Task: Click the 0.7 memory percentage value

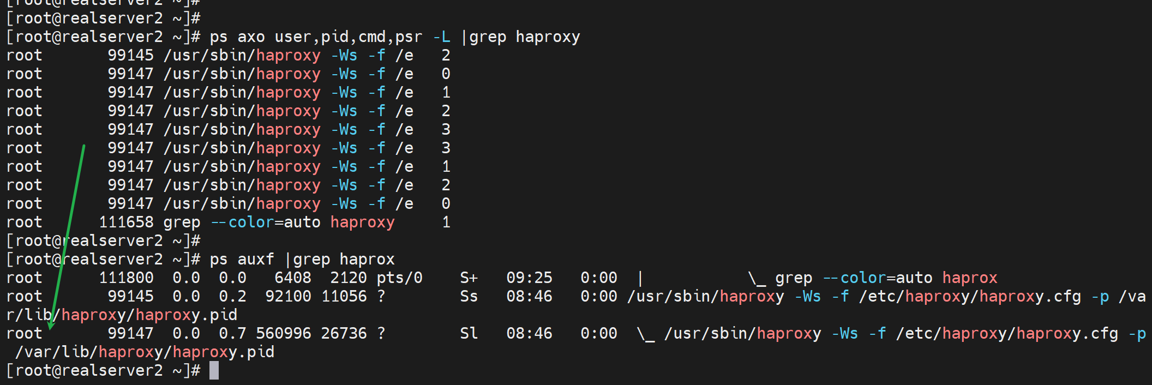Action: coord(232,333)
